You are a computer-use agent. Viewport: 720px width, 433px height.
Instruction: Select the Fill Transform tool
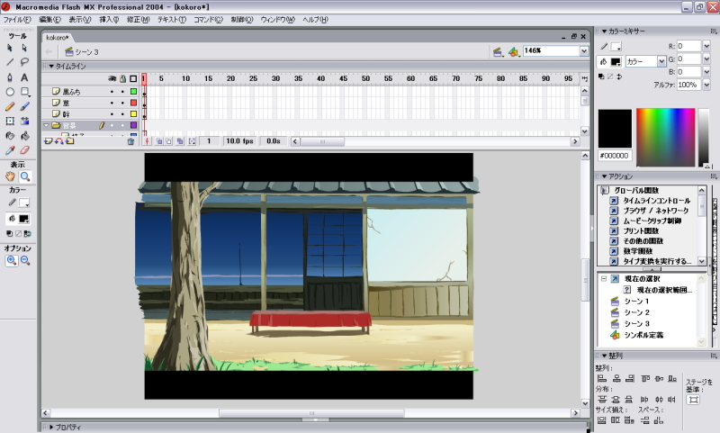point(24,122)
